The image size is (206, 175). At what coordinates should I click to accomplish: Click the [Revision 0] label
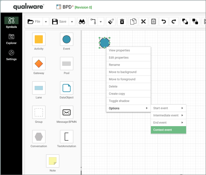pyautogui.click(x=83, y=7)
